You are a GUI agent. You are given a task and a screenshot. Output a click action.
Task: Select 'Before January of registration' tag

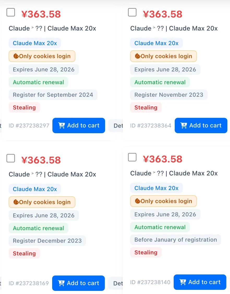click(x=176, y=240)
